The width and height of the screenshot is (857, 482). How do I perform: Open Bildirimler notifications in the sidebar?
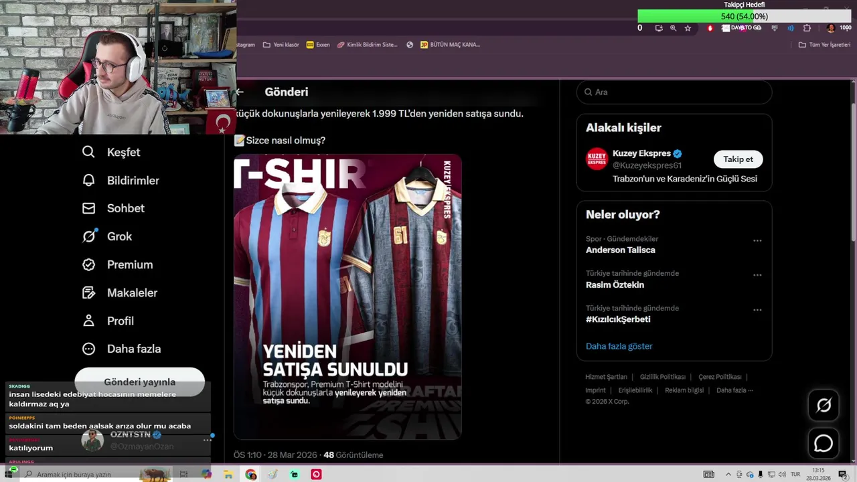[x=121, y=180]
